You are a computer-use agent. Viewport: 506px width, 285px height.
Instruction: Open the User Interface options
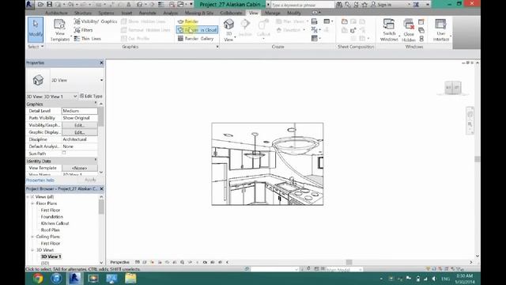click(x=441, y=30)
